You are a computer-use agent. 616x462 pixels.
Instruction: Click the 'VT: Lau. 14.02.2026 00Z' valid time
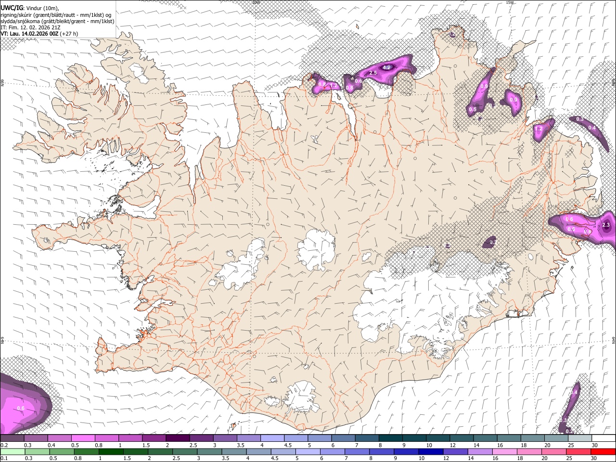pos(29,34)
